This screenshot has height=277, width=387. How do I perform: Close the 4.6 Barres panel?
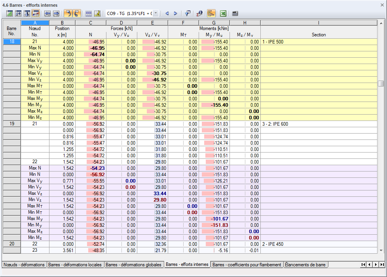tap(382, 5)
